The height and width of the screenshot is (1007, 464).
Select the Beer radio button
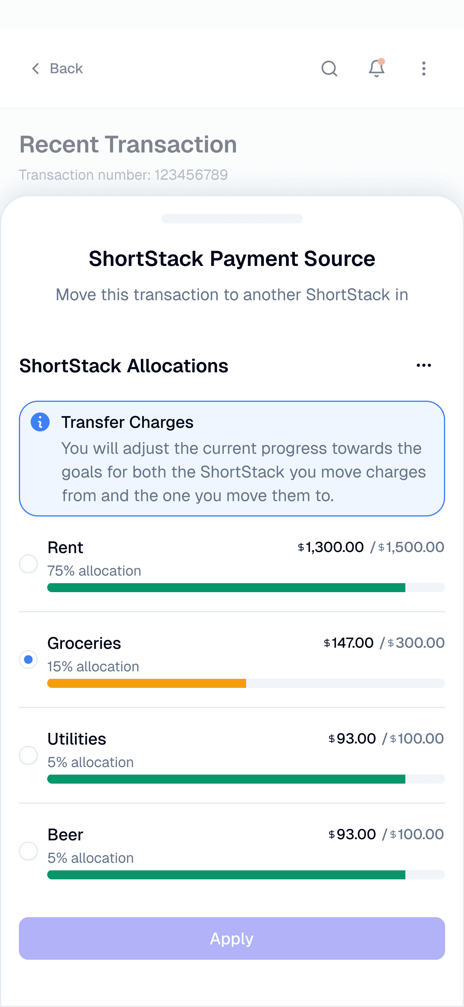tap(29, 851)
